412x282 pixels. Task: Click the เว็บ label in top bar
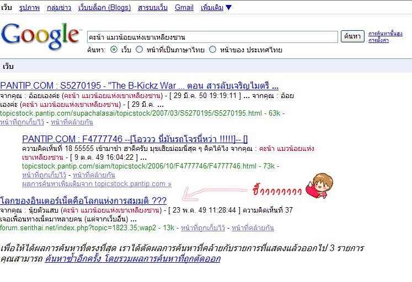(x=6, y=8)
